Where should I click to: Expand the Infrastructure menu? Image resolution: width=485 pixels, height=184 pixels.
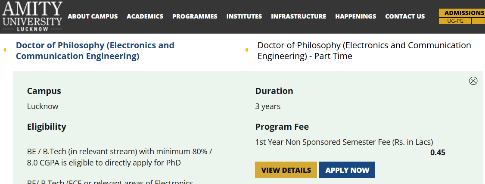tap(298, 16)
